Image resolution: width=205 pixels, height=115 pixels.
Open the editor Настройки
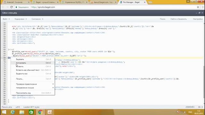point(198,19)
